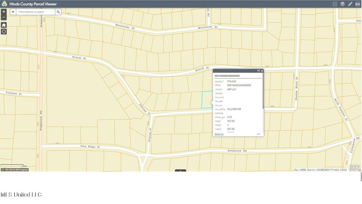The height and width of the screenshot is (204, 362).
Task: Expand the search source dropdown arrow
Action: tap(13, 12)
